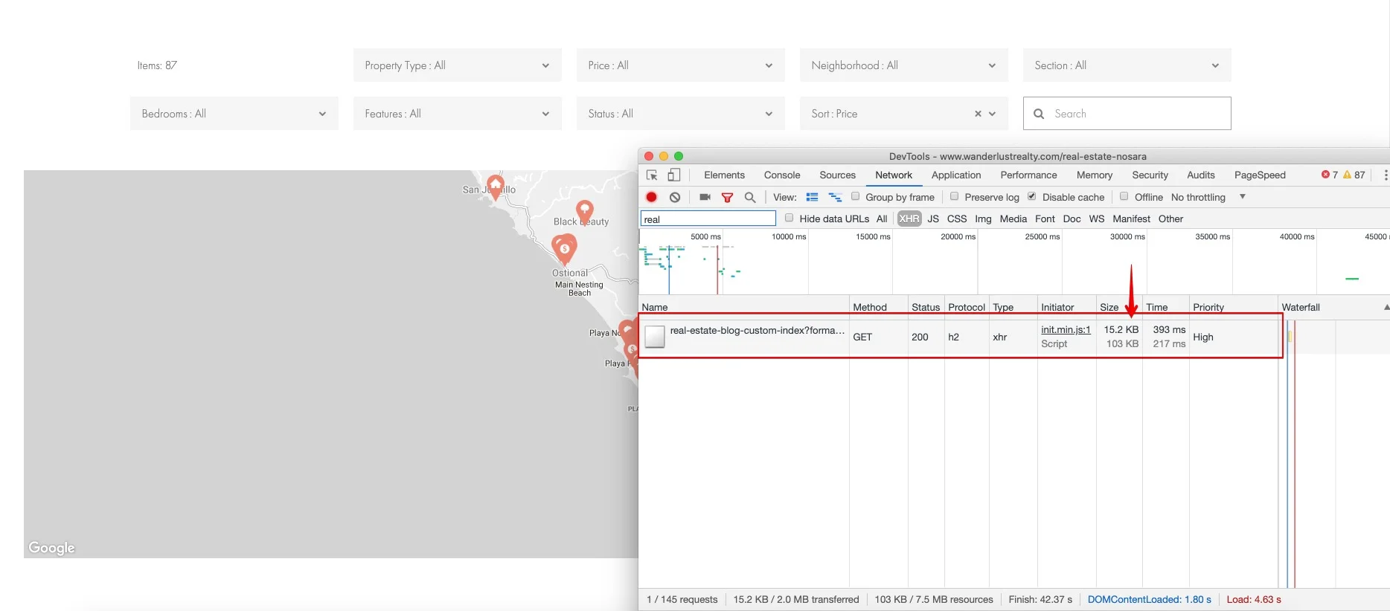Enable the Preserve log checkbox

[954, 196]
